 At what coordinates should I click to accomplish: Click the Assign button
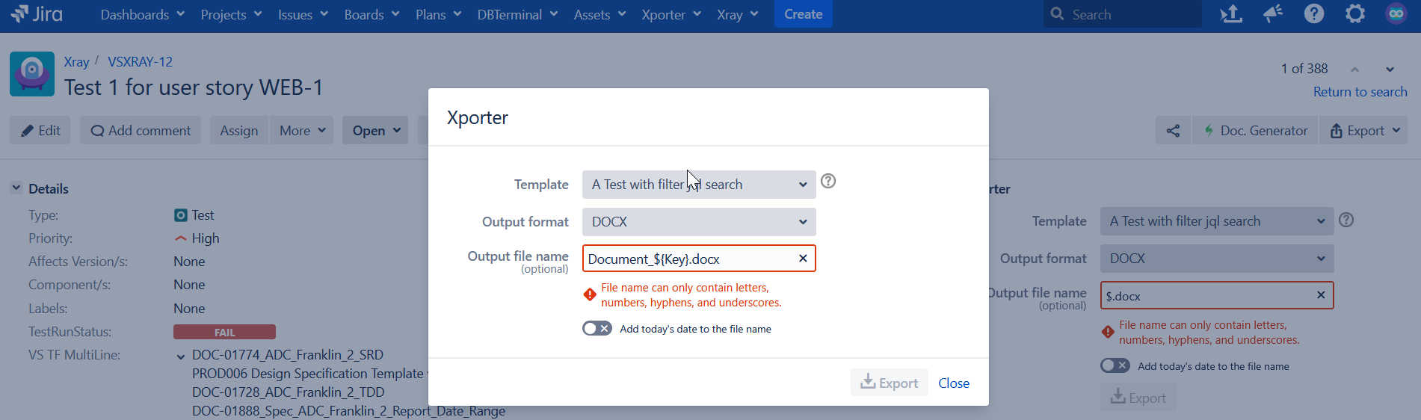[239, 130]
